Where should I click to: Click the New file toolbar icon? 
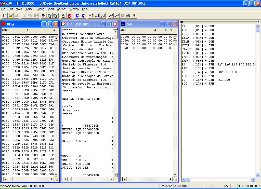tap(5, 16)
